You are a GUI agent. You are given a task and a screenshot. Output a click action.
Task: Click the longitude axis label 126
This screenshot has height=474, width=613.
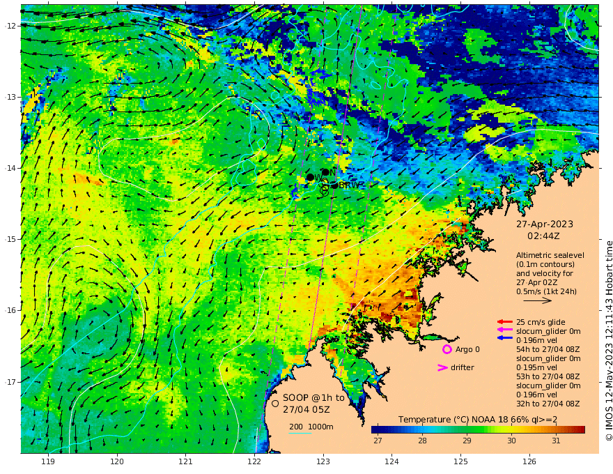point(529,461)
